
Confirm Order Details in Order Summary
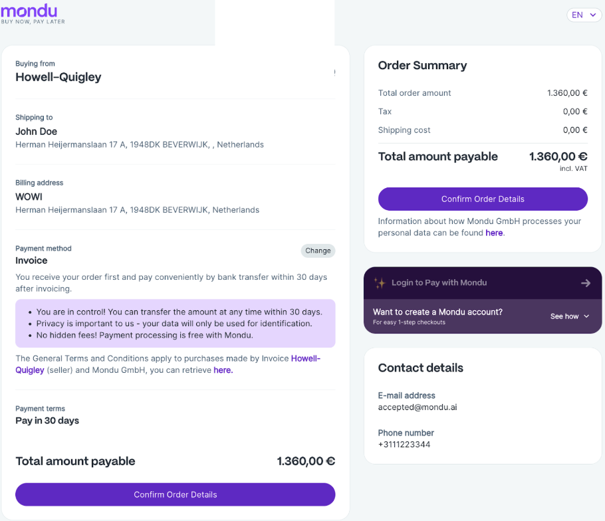click(x=483, y=199)
